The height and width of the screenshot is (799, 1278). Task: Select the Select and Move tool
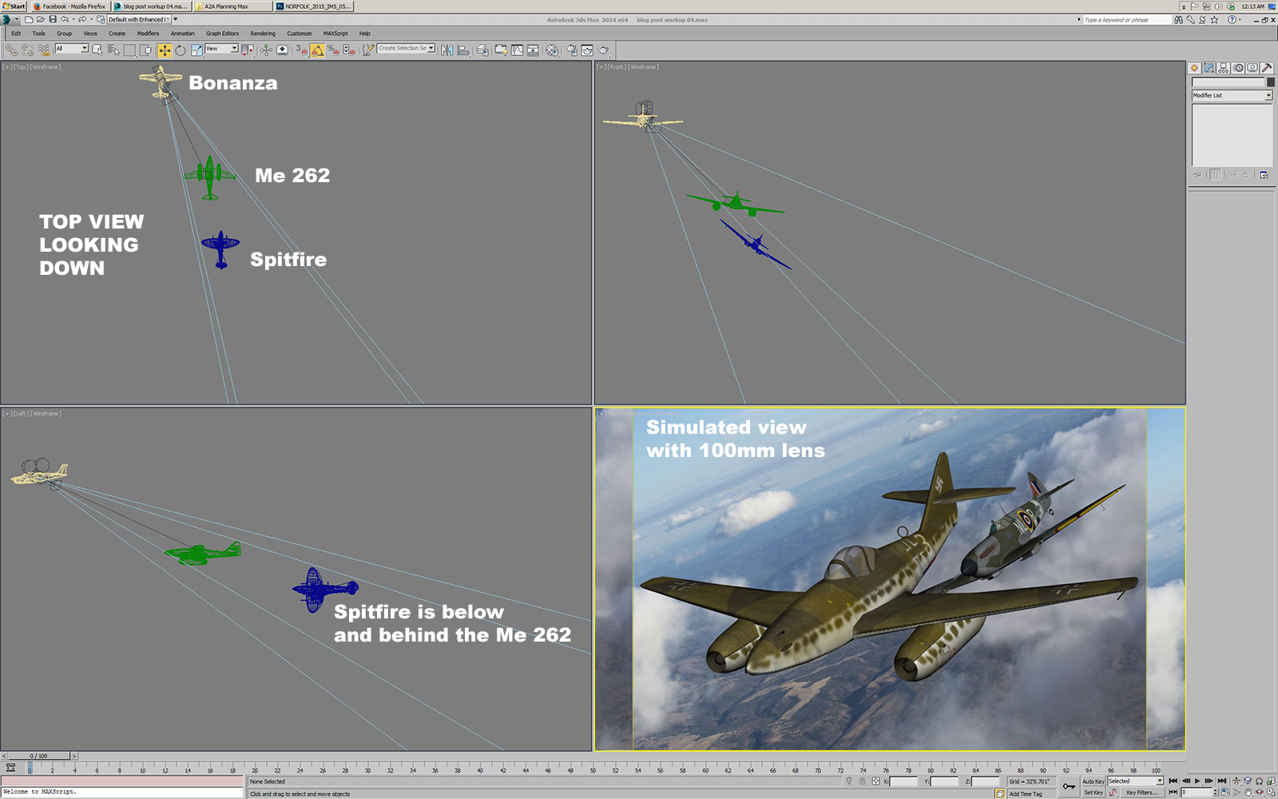pos(164,50)
